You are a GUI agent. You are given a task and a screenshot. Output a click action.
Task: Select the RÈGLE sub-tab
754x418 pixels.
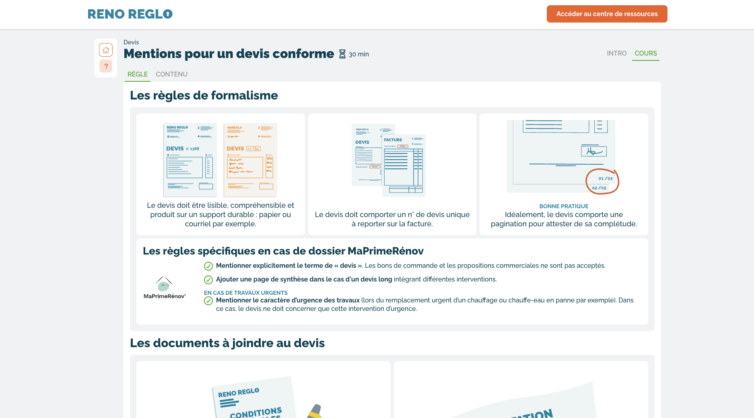(x=138, y=74)
